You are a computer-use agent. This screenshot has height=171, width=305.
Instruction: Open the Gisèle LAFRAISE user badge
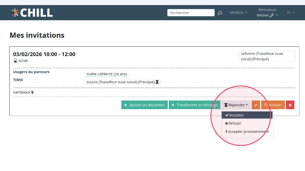point(106,74)
